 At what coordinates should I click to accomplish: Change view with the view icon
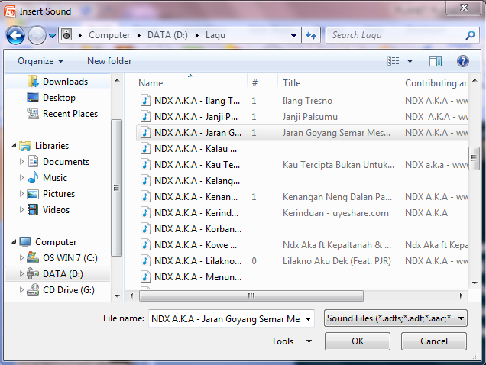(394, 61)
